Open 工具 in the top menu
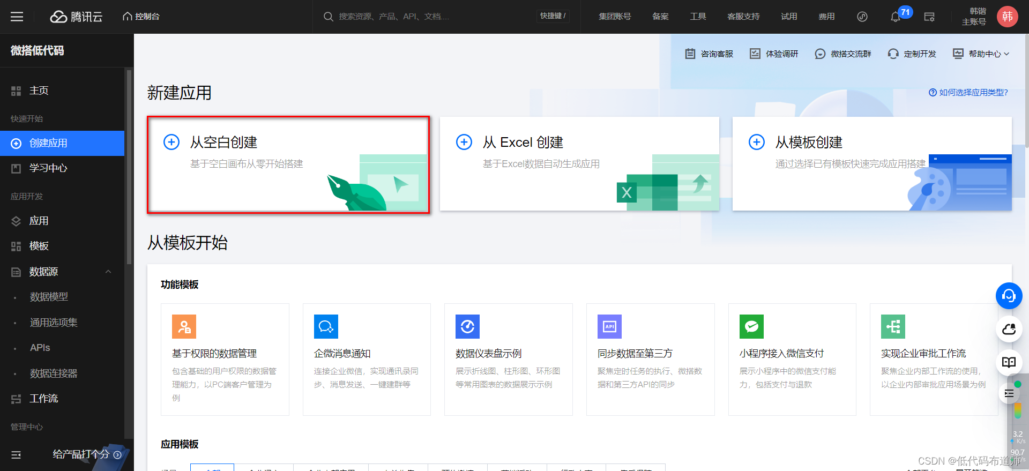The height and width of the screenshot is (471, 1029). tap(698, 17)
